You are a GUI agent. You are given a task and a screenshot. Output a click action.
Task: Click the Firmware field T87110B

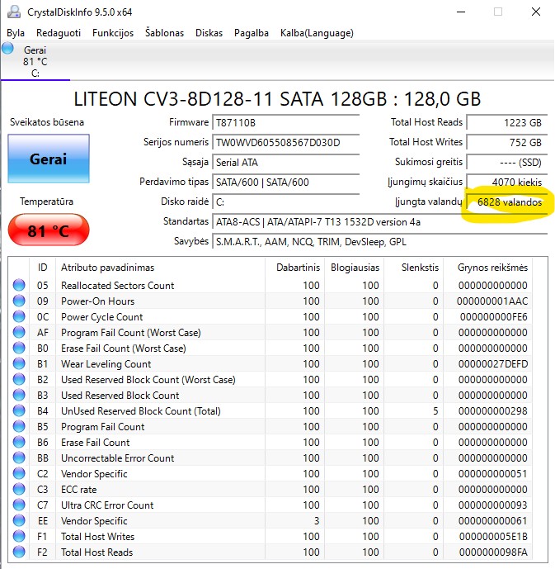285,123
